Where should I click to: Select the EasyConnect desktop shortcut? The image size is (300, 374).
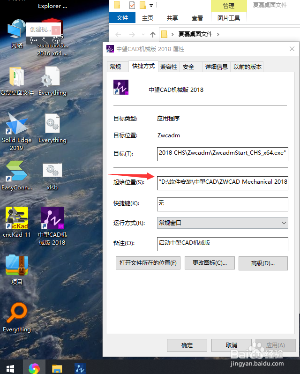(x=17, y=175)
